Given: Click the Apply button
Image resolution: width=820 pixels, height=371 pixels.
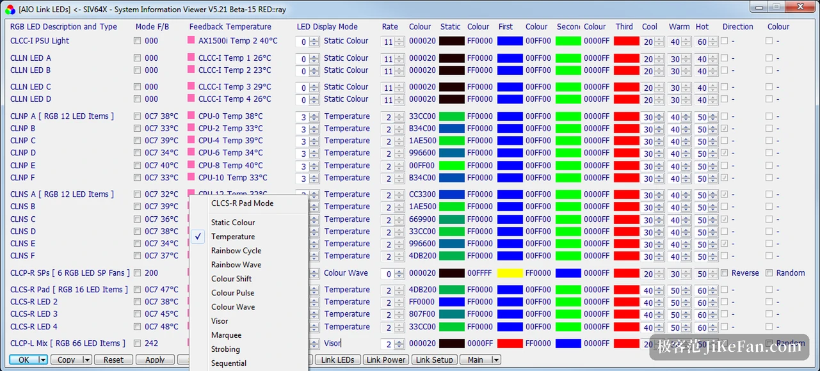Looking at the screenshot, I should 155,360.
